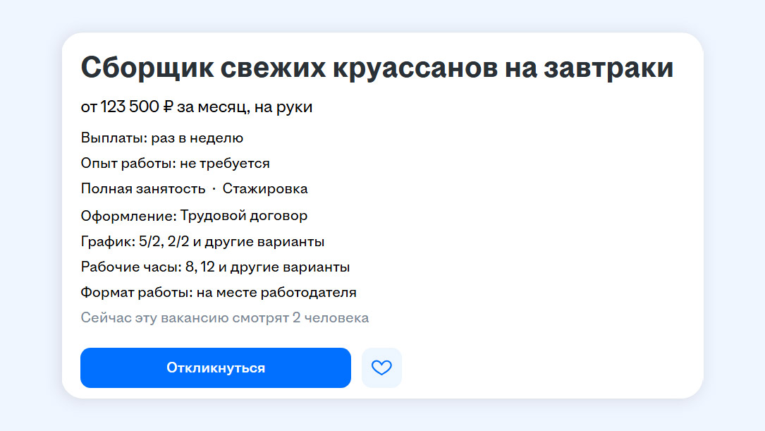Click Опыт работы: не требуется line
The height and width of the screenshot is (431, 765).
point(176,164)
